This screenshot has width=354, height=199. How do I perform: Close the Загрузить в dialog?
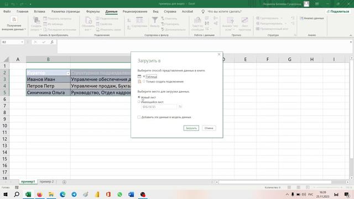click(x=219, y=54)
